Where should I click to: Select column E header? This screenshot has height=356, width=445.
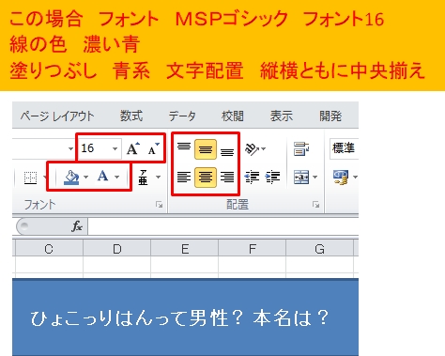(185, 249)
